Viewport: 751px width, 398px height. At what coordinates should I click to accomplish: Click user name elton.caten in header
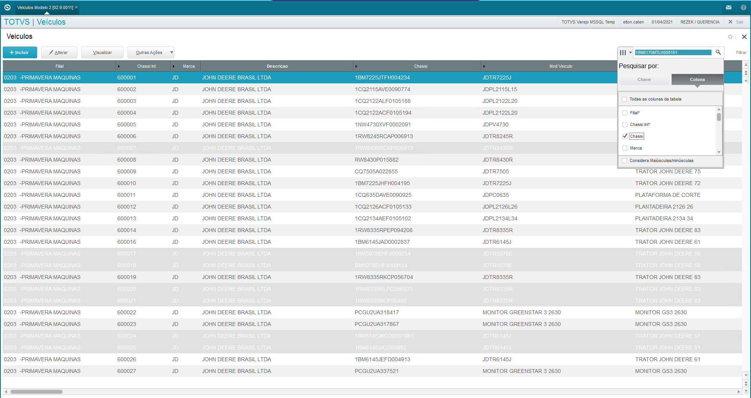pyautogui.click(x=633, y=22)
